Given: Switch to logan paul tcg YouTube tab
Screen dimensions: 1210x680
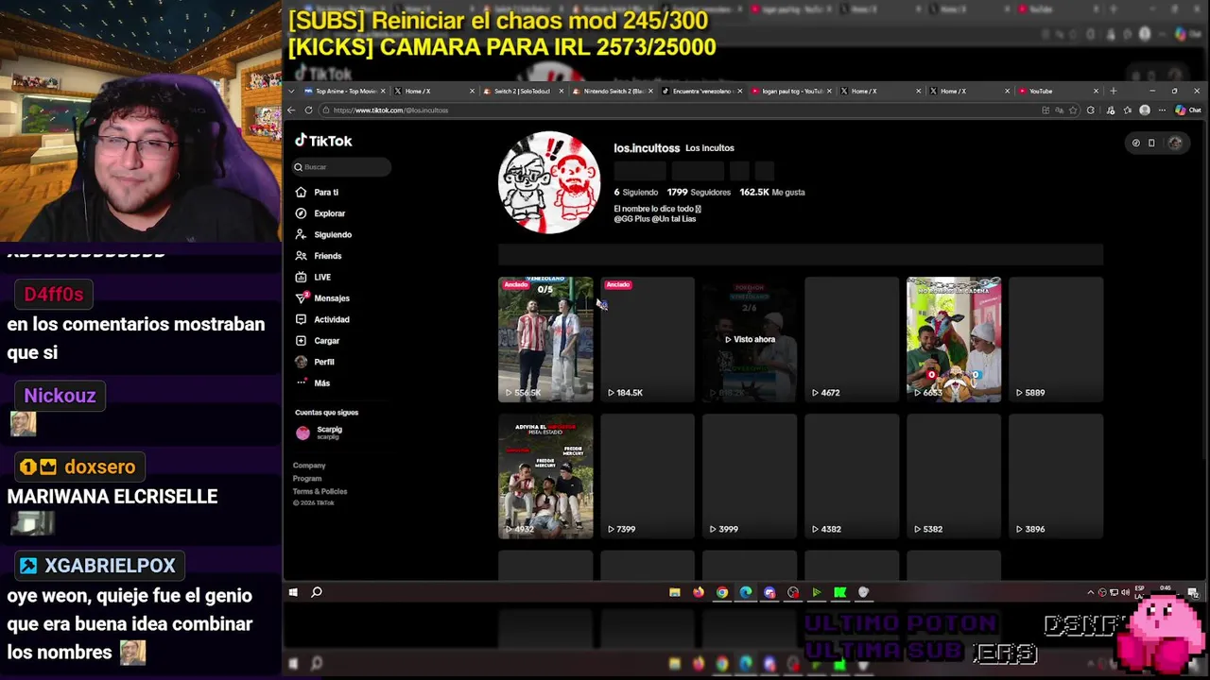Looking at the screenshot, I should [x=791, y=91].
